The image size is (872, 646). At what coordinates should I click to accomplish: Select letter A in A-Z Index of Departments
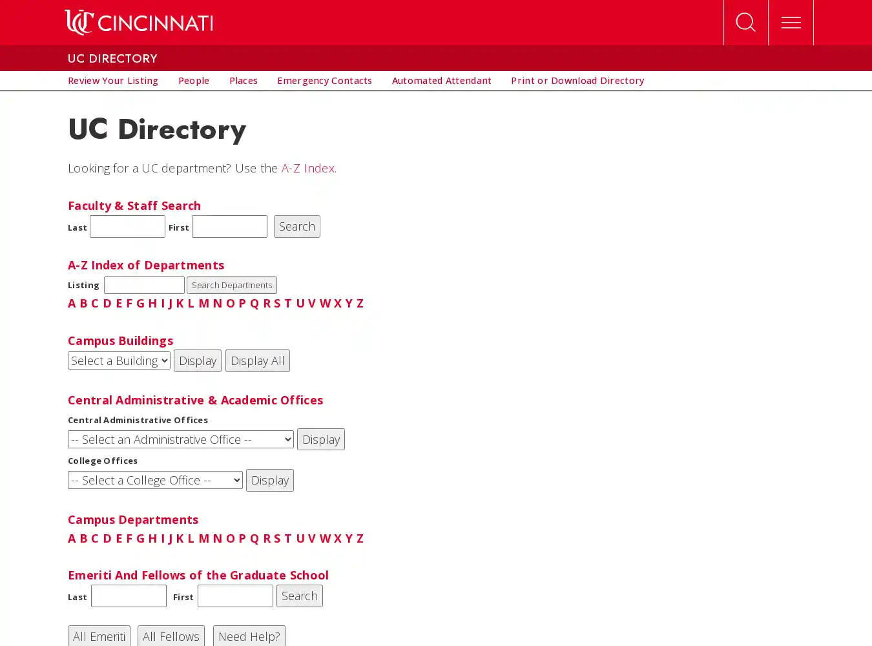(72, 303)
